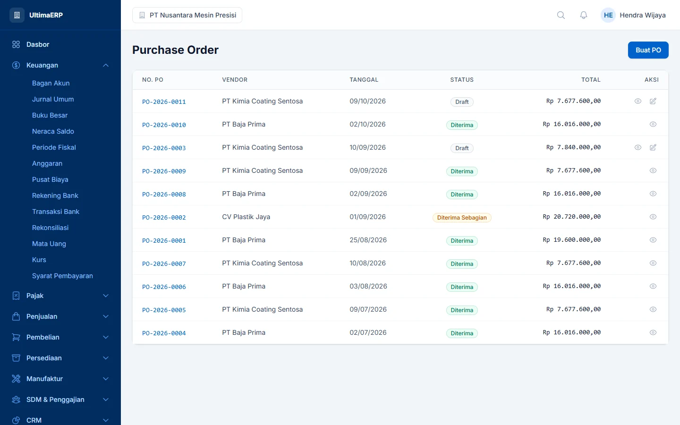This screenshot has width=680, height=425.
Task: Open search with the magnifier icon
Action: tap(561, 15)
